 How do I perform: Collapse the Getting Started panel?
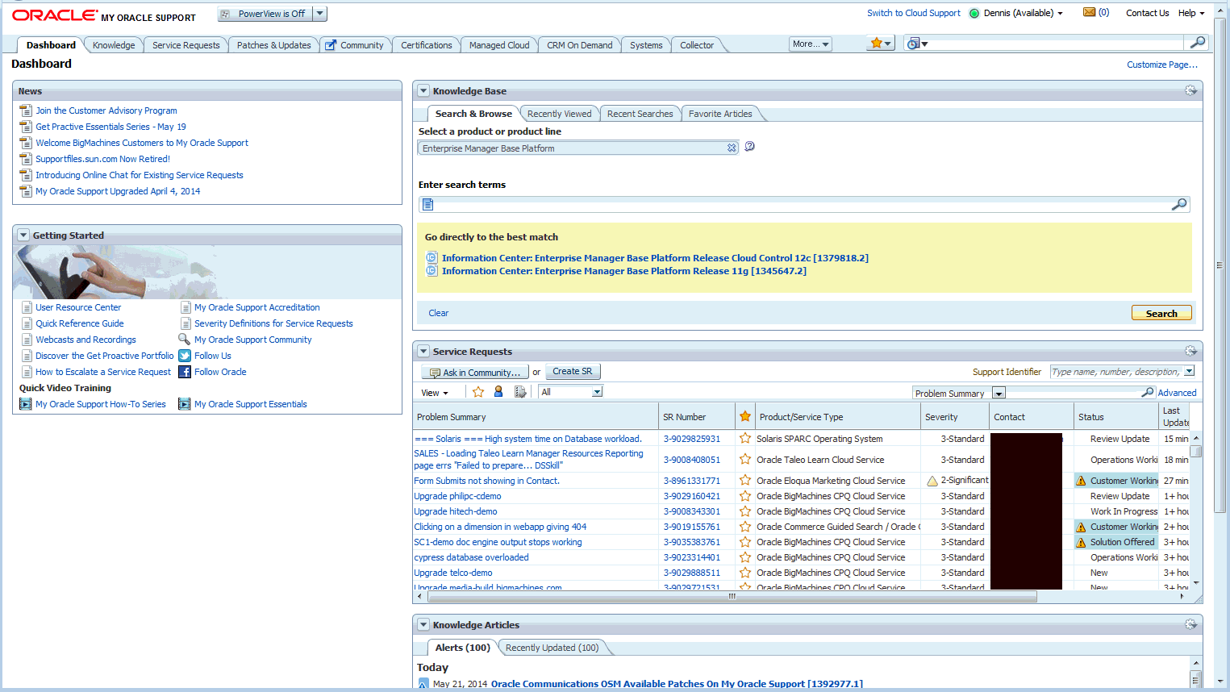click(x=23, y=236)
